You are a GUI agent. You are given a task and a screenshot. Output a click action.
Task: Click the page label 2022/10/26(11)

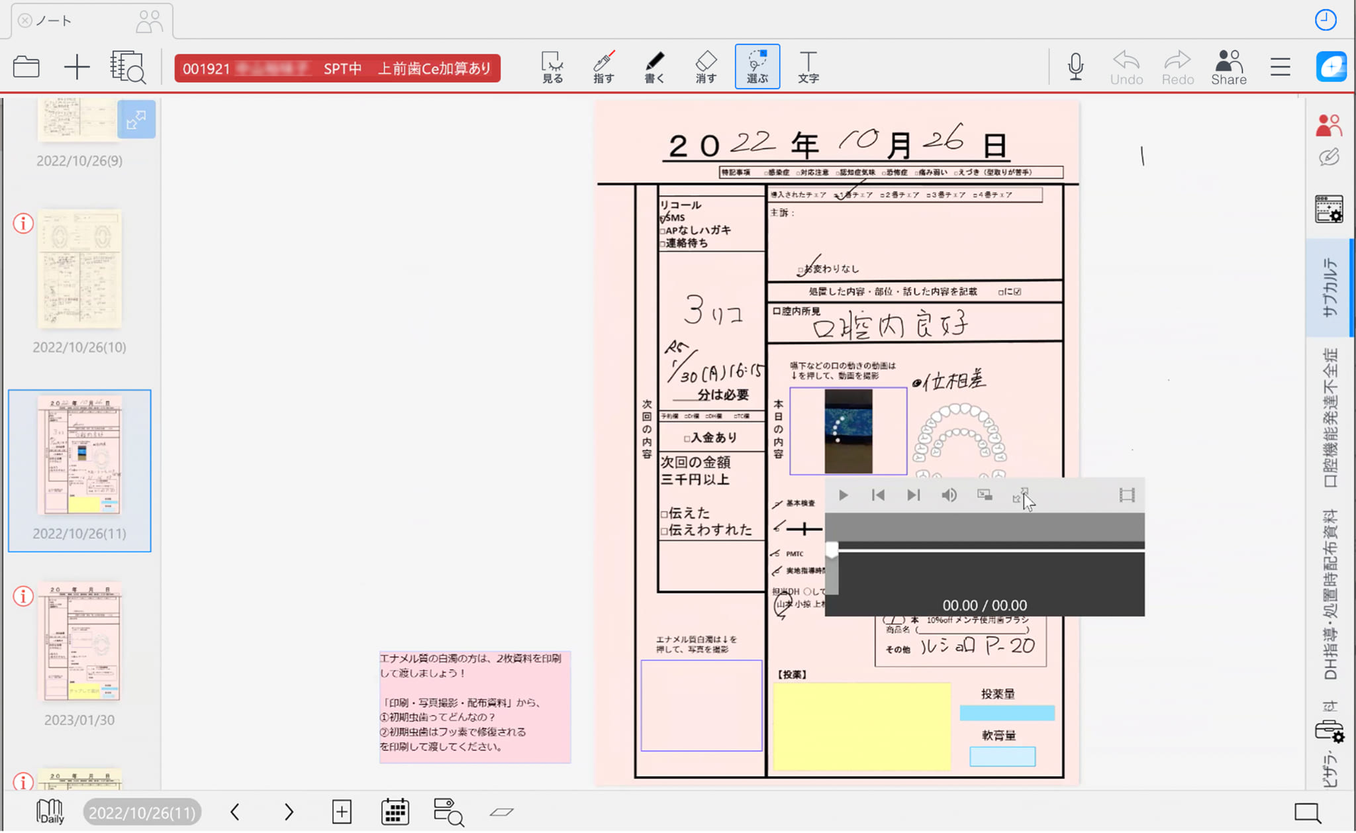[x=142, y=812]
